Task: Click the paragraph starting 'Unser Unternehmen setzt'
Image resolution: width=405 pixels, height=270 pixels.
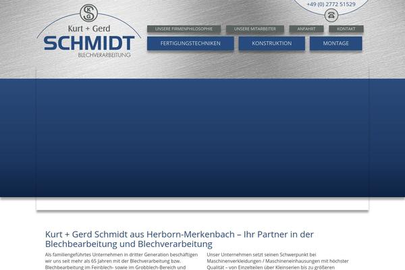Action: [x=277, y=261]
